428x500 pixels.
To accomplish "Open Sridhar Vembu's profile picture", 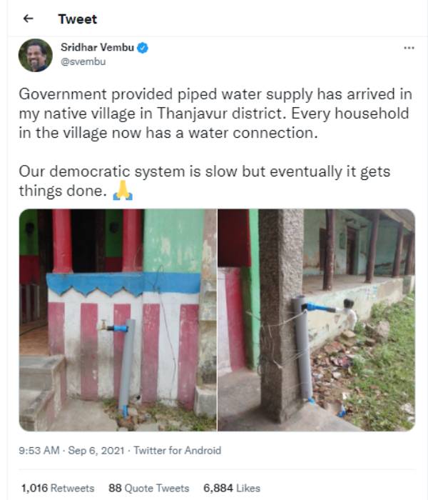I will point(36,55).
